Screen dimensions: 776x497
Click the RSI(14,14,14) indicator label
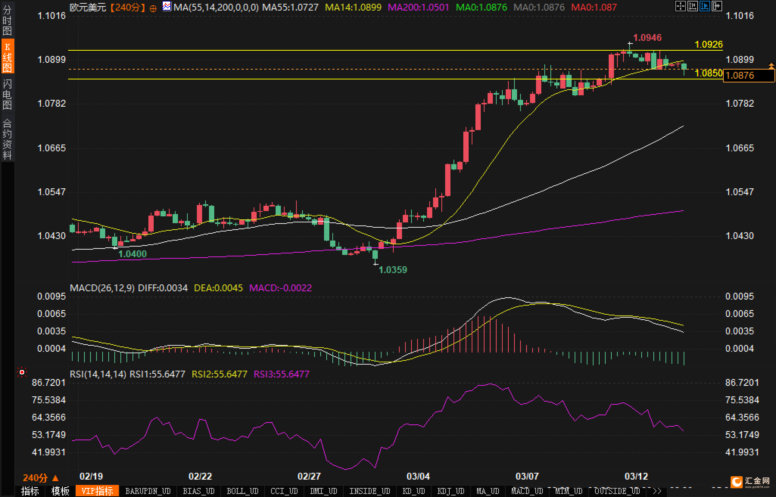[x=98, y=374]
